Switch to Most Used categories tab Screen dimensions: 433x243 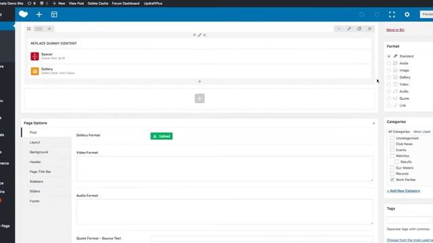coord(421,132)
